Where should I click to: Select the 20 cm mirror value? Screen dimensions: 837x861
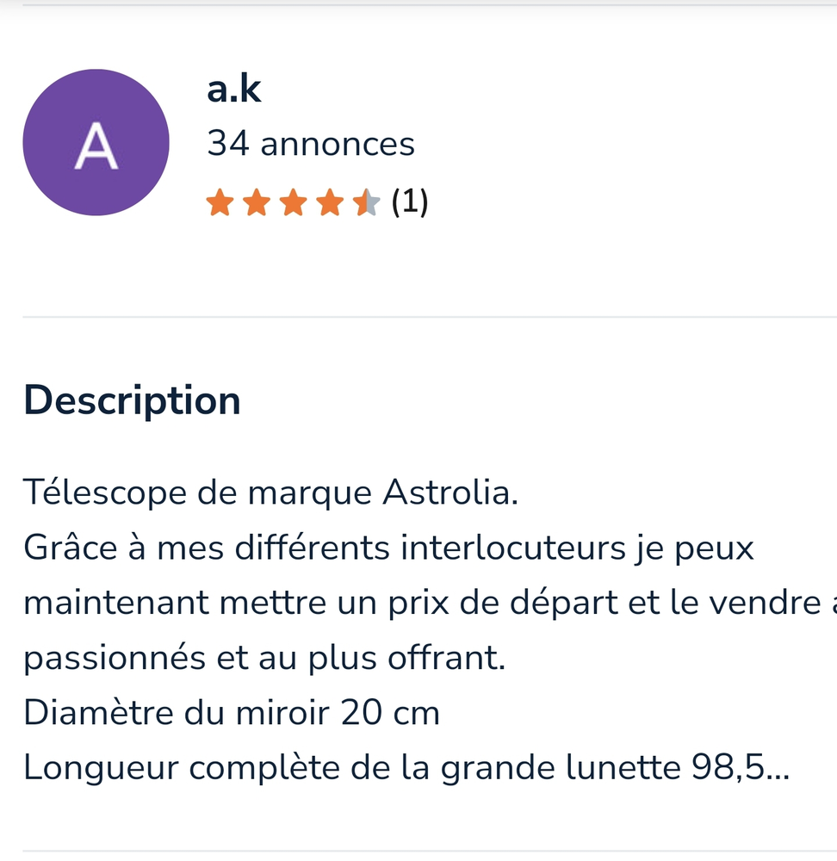[390, 713]
